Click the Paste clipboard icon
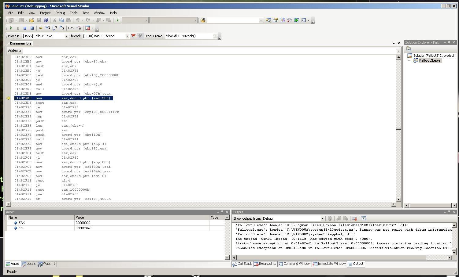The width and height of the screenshot is (459, 277). click(x=69, y=20)
